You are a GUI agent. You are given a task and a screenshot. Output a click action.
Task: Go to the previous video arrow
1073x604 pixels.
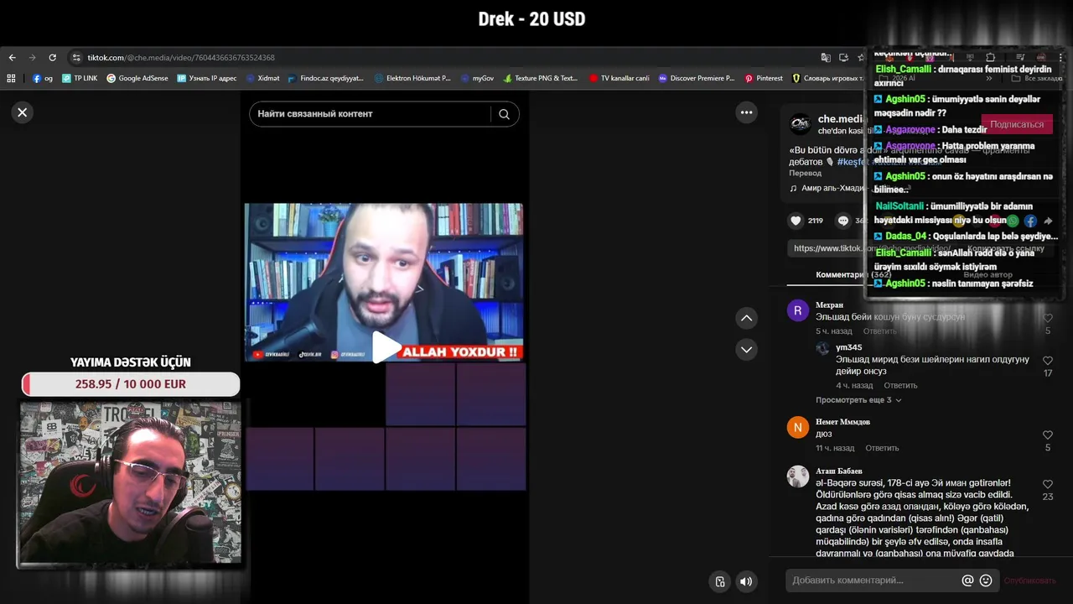pyautogui.click(x=746, y=318)
